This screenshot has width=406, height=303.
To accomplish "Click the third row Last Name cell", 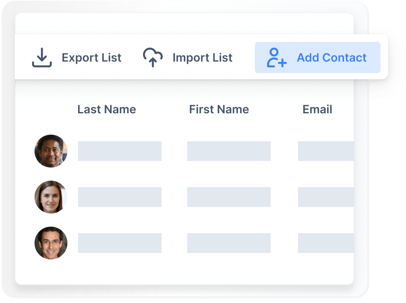I will (x=120, y=243).
